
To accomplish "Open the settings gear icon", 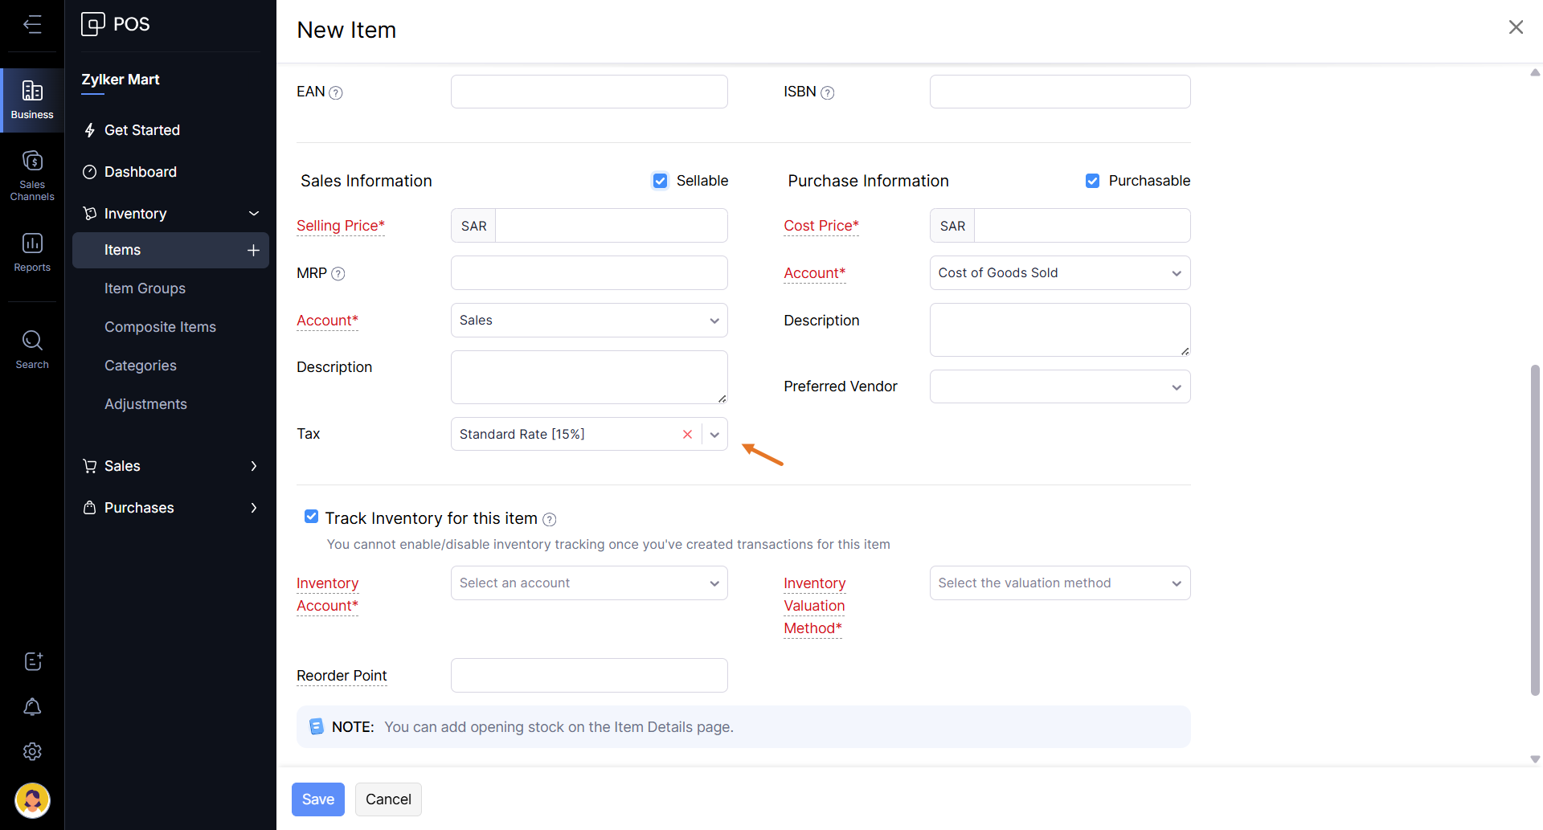I will [x=32, y=751].
